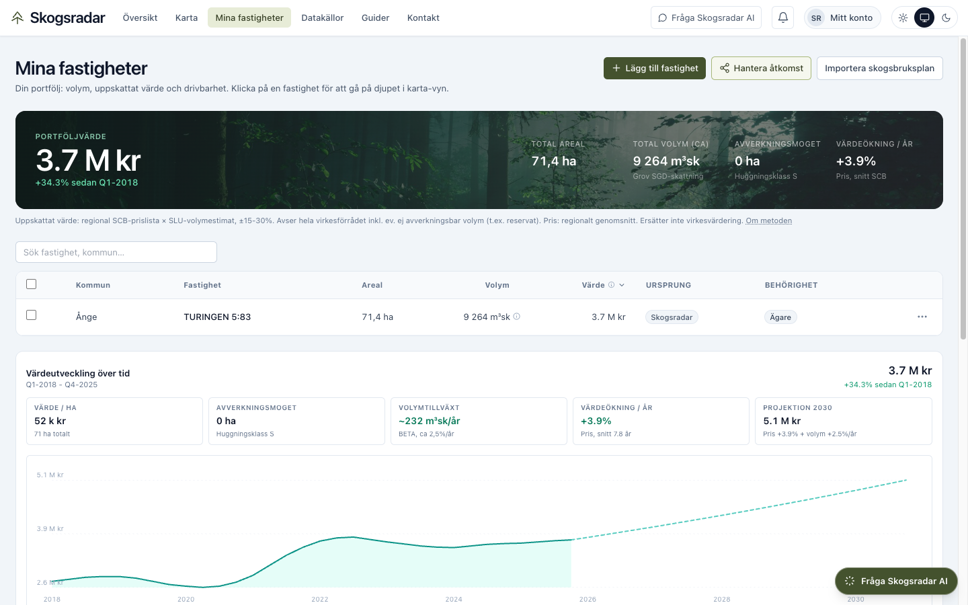Switch to dark theme moon icon

tap(946, 18)
